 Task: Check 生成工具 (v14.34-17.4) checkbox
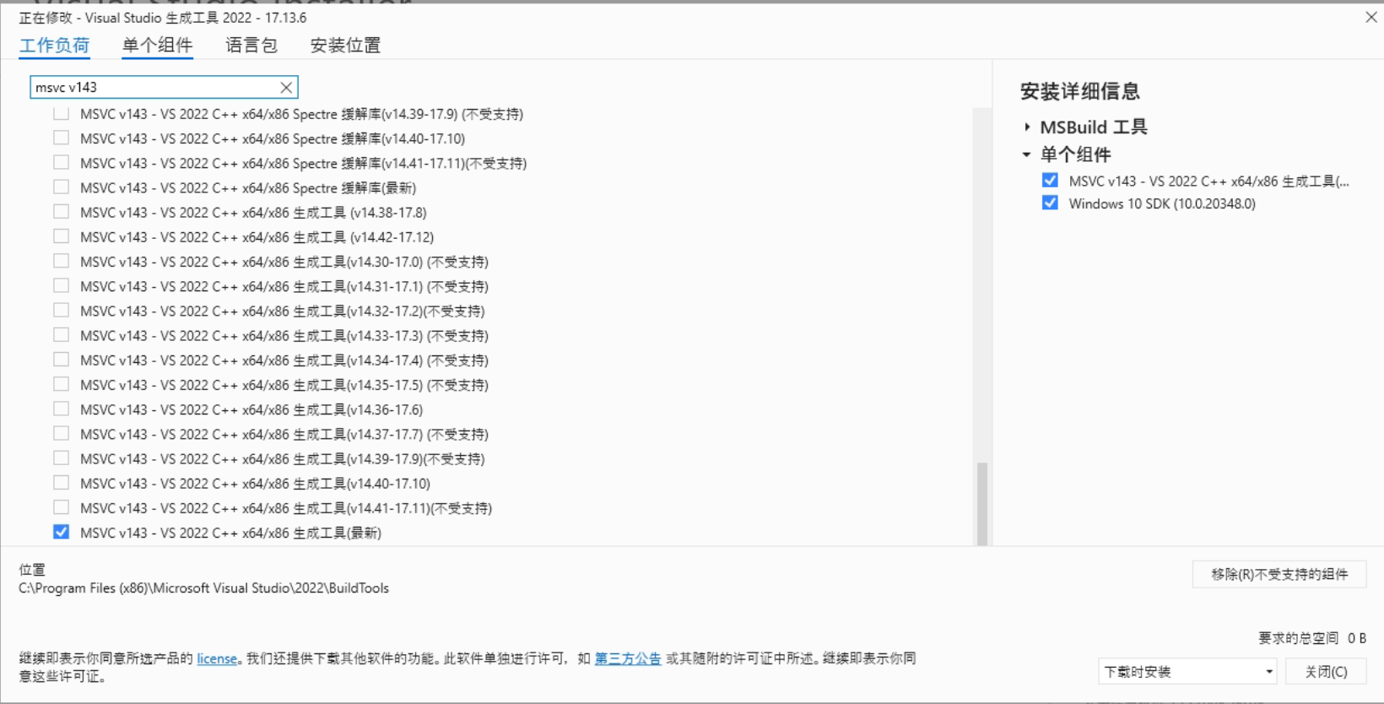click(61, 360)
